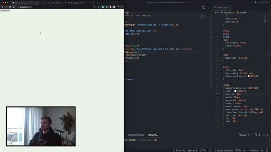Screen dimensions: 271x152
Task: Split the left editor group
Action: click(x=204, y=8)
